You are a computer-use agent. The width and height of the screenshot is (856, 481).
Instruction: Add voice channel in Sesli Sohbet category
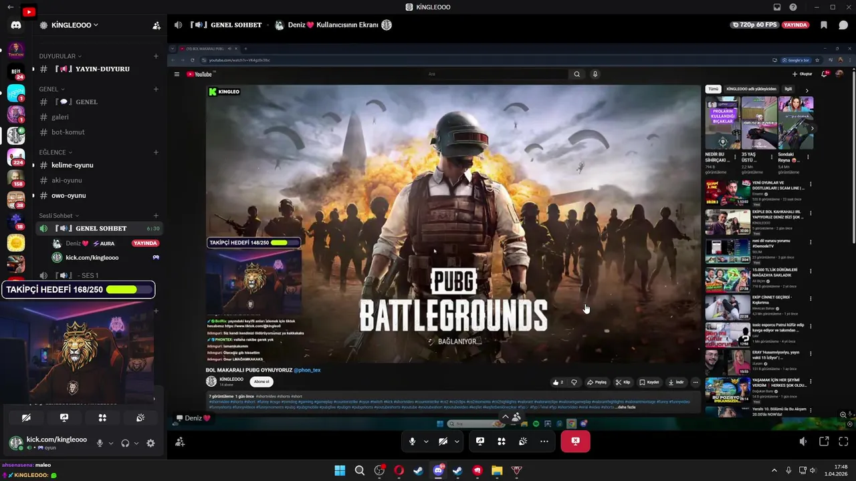pos(156,216)
